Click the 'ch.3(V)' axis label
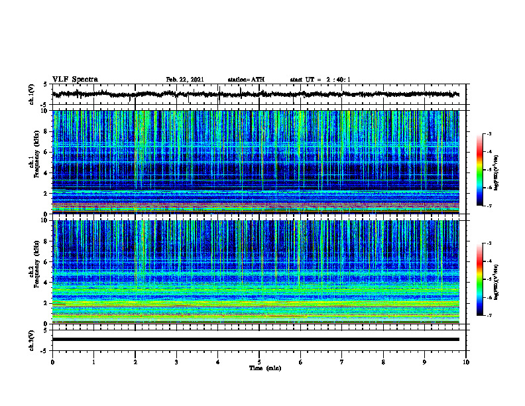525x406 pixels. coord(32,340)
